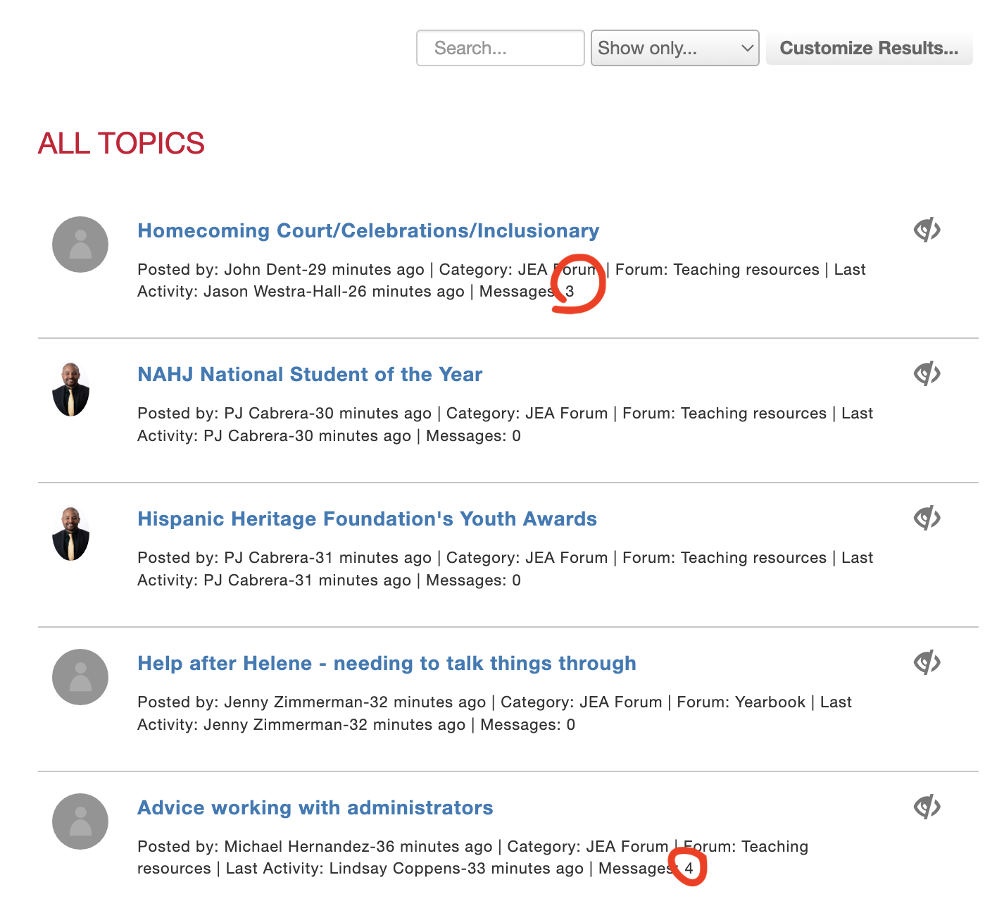Image resolution: width=1004 pixels, height=906 pixels.
Task: Open Advice working with administrators topic
Action: coord(315,808)
